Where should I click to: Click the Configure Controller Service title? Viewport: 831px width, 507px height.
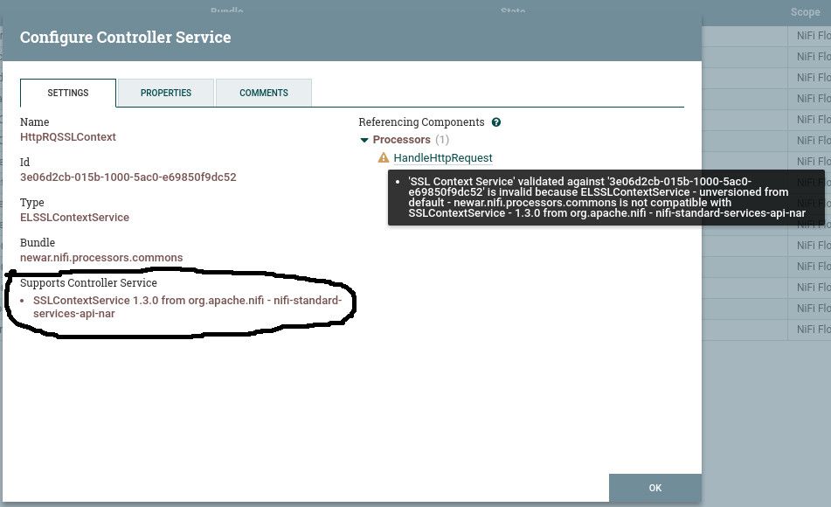pyautogui.click(x=126, y=37)
